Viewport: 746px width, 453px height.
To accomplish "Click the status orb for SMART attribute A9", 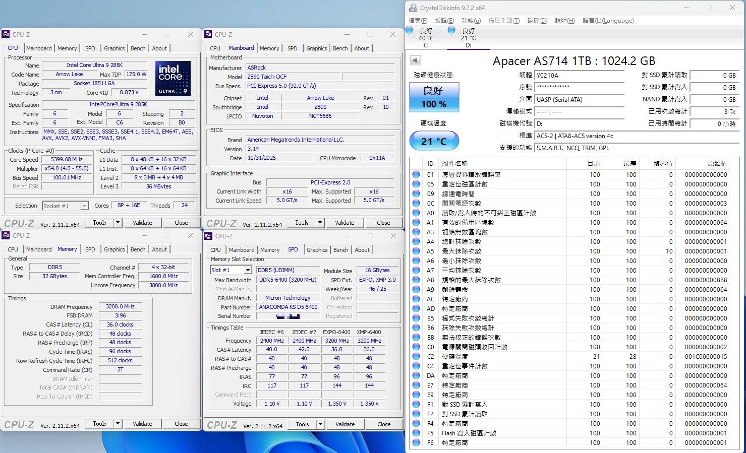I will click(416, 289).
